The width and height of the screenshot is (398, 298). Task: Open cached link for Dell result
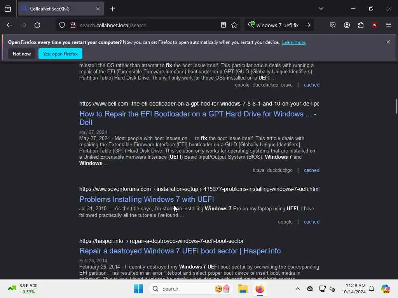[311, 170]
